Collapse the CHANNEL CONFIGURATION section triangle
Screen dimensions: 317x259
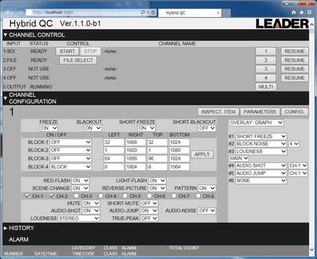tap(5, 98)
